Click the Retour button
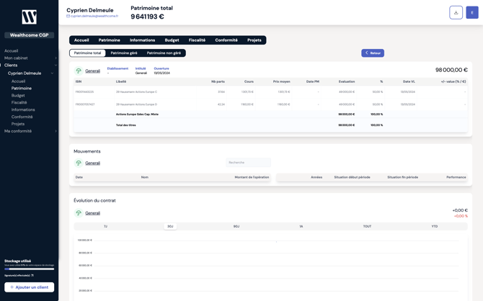Screen dimensions: 483x301 coord(373,53)
